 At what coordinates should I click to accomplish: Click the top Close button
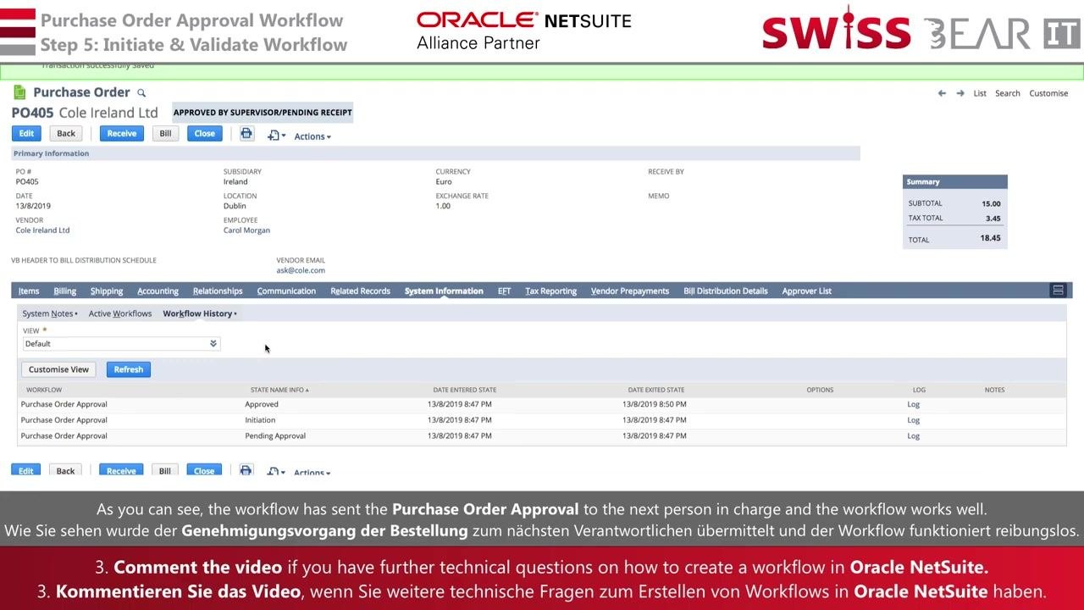[x=205, y=134]
